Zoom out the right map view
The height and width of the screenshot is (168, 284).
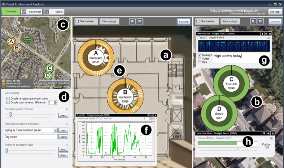(x=253, y=21)
